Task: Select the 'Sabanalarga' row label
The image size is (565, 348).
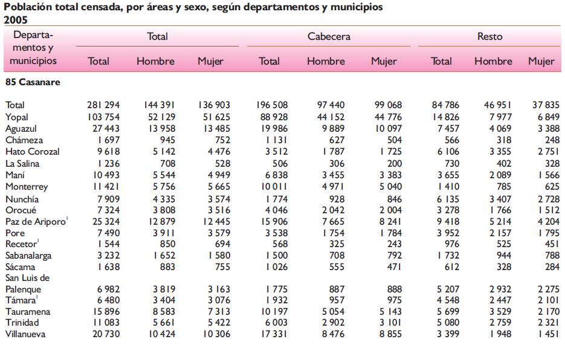Action: coord(28,256)
